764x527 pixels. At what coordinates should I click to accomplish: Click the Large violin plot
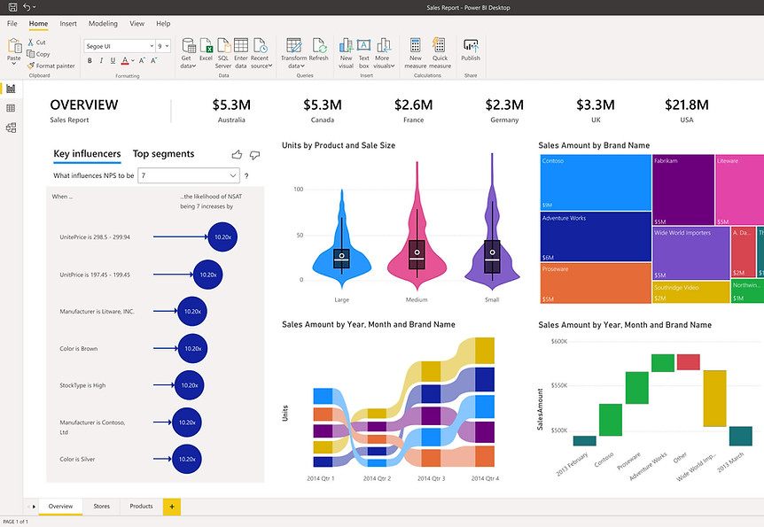341,240
